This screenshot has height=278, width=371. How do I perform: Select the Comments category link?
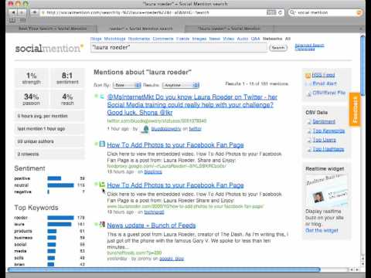[163, 39]
